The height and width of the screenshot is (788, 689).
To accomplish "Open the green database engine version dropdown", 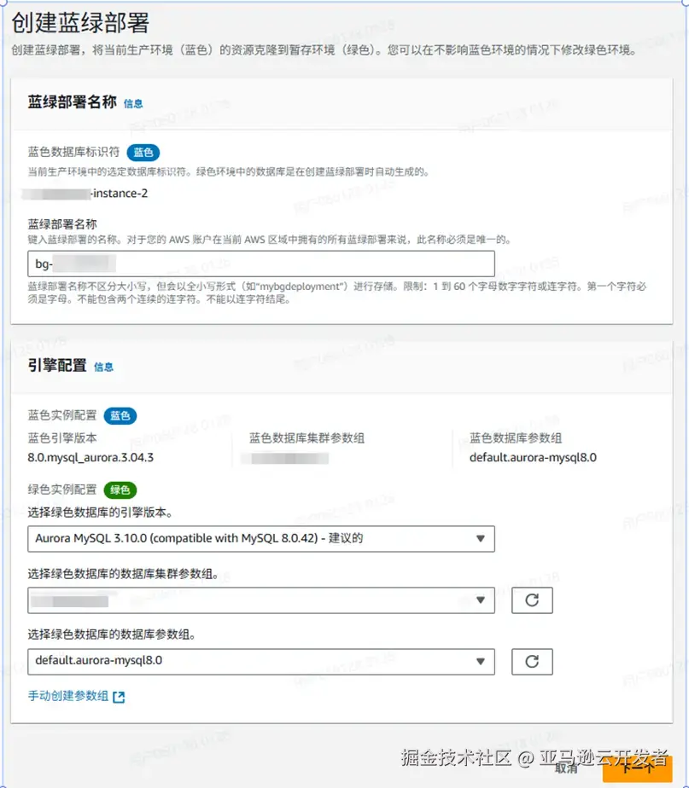I will click(256, 539).
